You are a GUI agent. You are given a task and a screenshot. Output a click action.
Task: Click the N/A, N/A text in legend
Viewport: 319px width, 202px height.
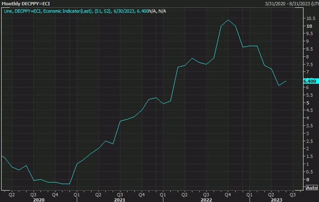(x=157, y=11)
